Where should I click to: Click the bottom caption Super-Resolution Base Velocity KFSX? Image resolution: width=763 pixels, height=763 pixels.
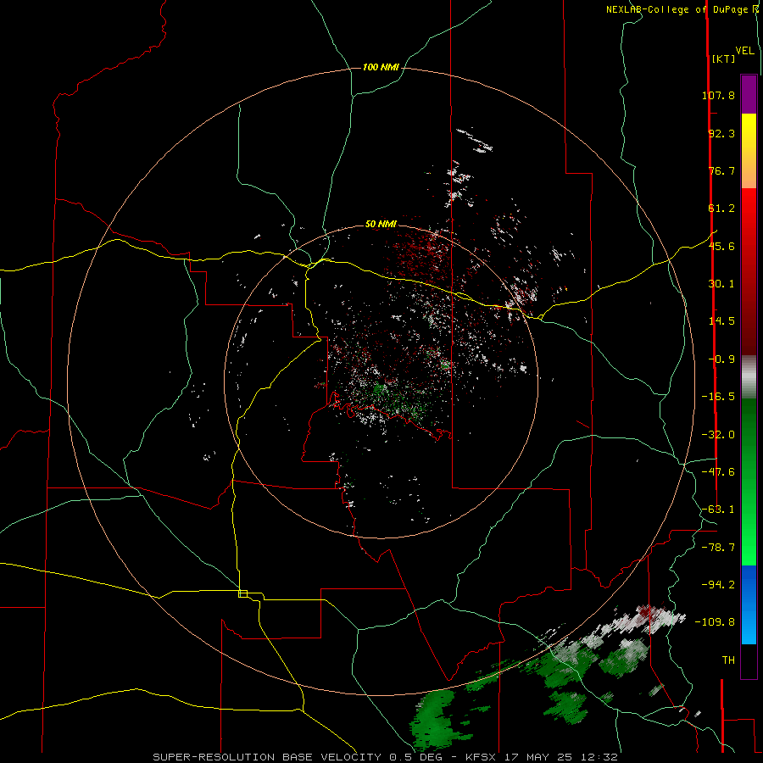(x=386, y=757)
